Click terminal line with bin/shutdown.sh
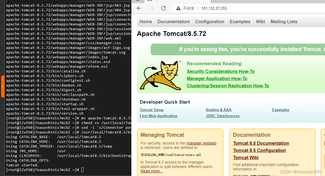This screenshot has height=176, width=325. [46, 99]
